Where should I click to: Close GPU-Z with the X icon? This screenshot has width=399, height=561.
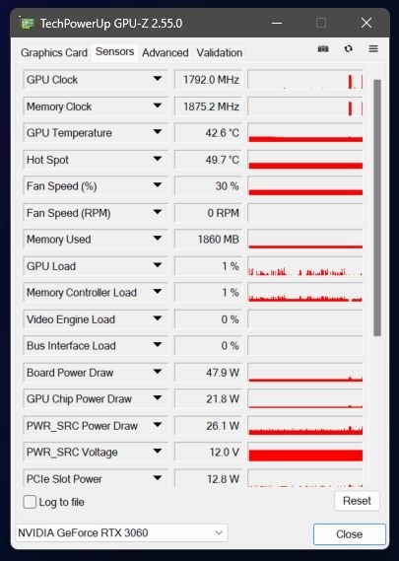[366, 23]
